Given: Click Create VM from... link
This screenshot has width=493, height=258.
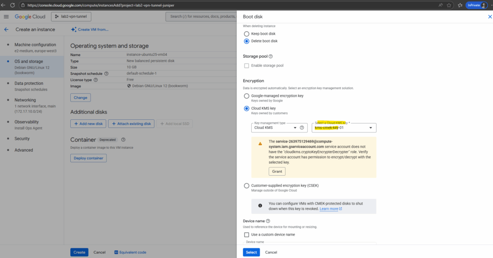Looking at the screenshot, I should [x=93, y=29].
